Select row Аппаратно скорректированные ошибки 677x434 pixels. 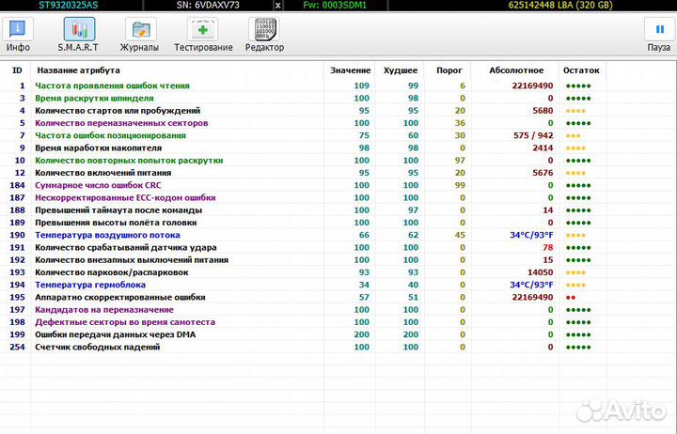[302, 298]
